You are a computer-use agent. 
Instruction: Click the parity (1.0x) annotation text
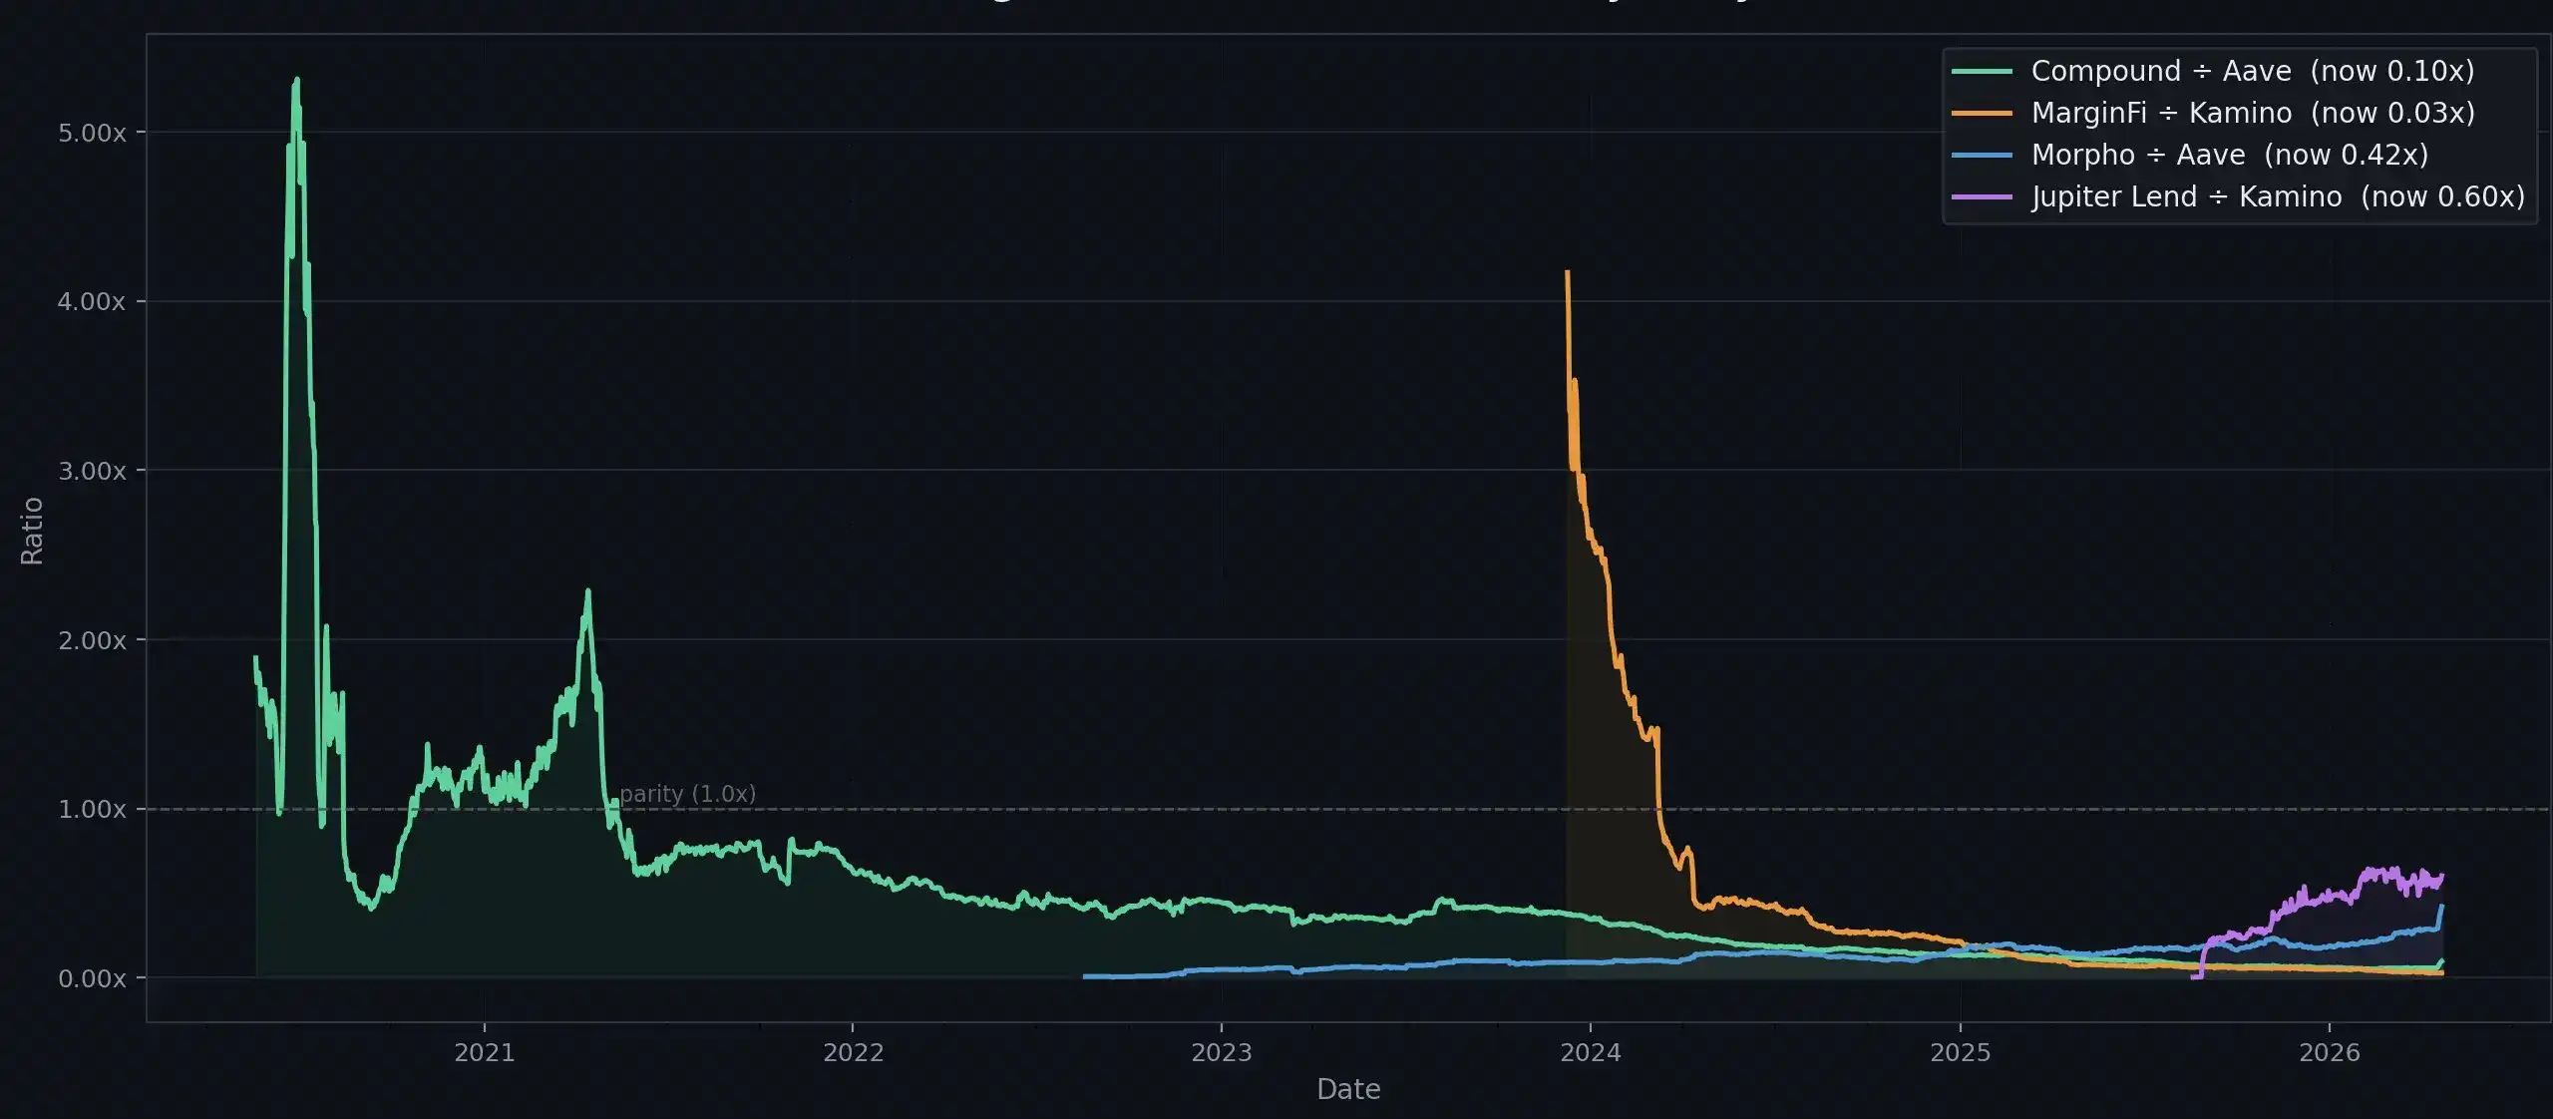pos(687,794)
